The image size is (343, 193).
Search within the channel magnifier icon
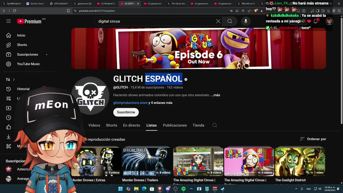pyautogui.click(x=215, y=125)
